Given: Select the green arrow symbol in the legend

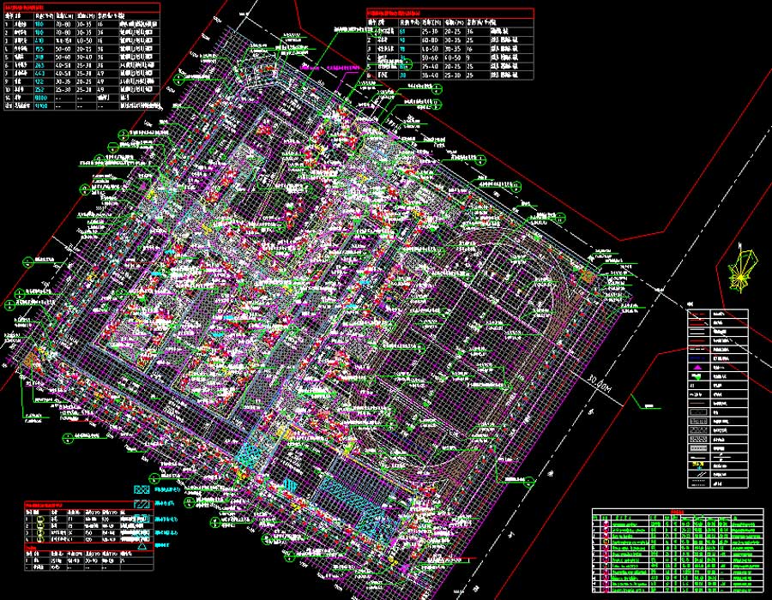Looking at the screenshot, I should [x=697, y=377].
